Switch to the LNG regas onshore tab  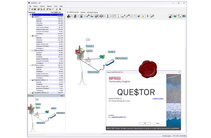coord(92,12)
